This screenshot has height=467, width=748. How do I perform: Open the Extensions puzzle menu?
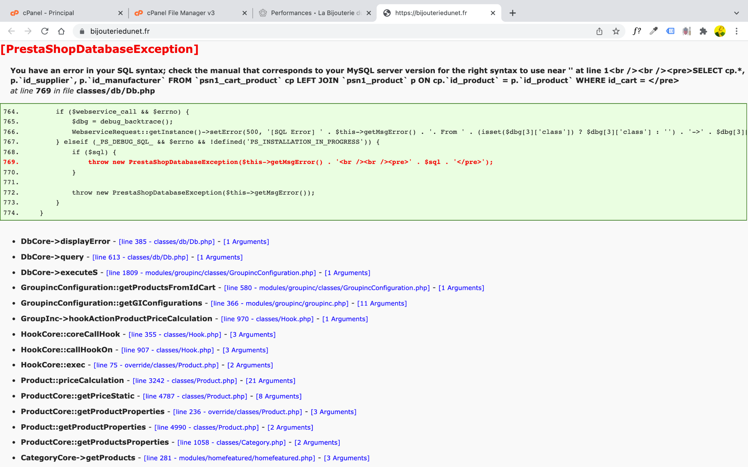[703, 31]
